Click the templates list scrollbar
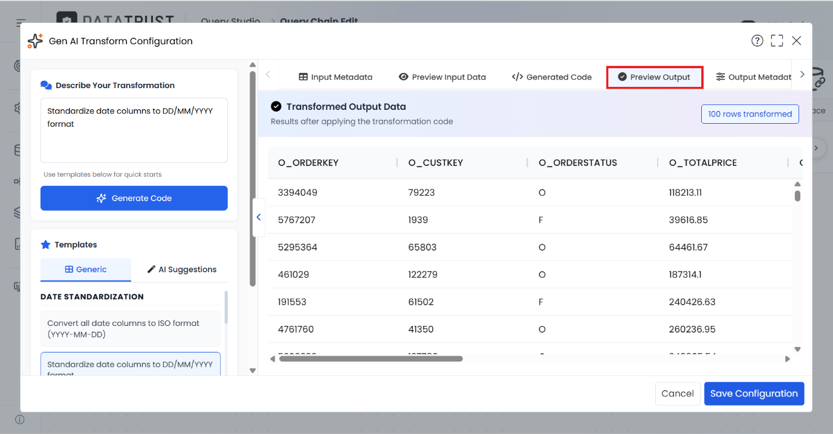The width and height of the screenshot is (833, 434). pyautogui.click(x=227, y=307)
